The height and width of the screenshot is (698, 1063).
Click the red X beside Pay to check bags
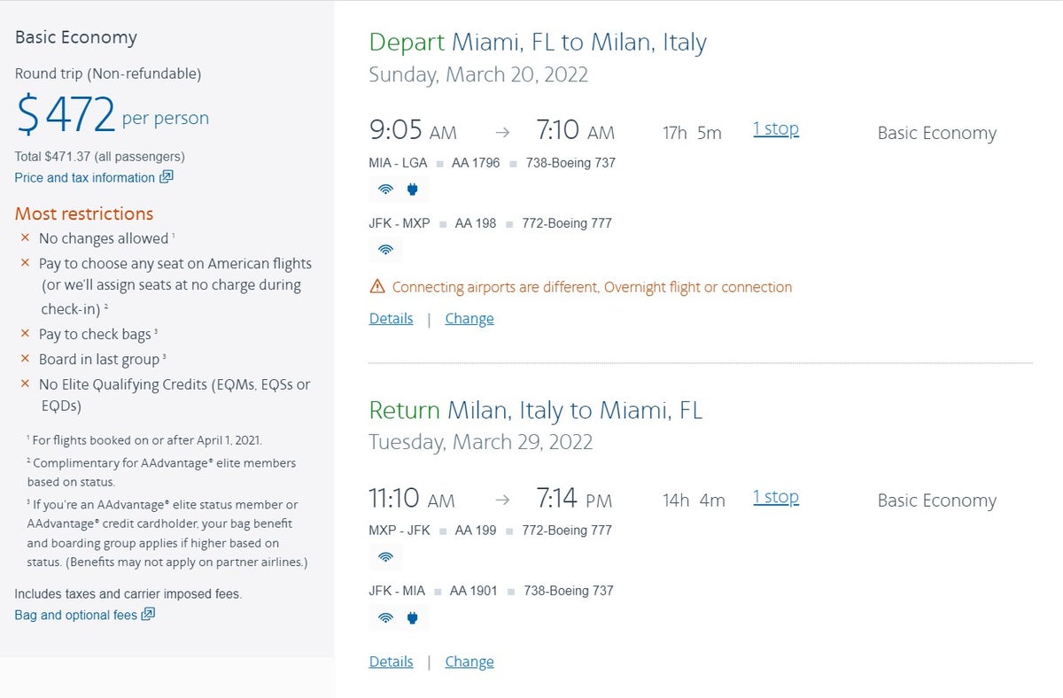[x=27, y=334]
